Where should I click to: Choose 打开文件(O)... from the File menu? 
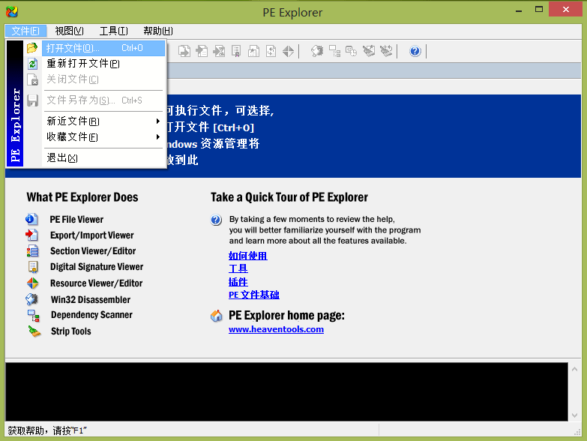[103, 48]
